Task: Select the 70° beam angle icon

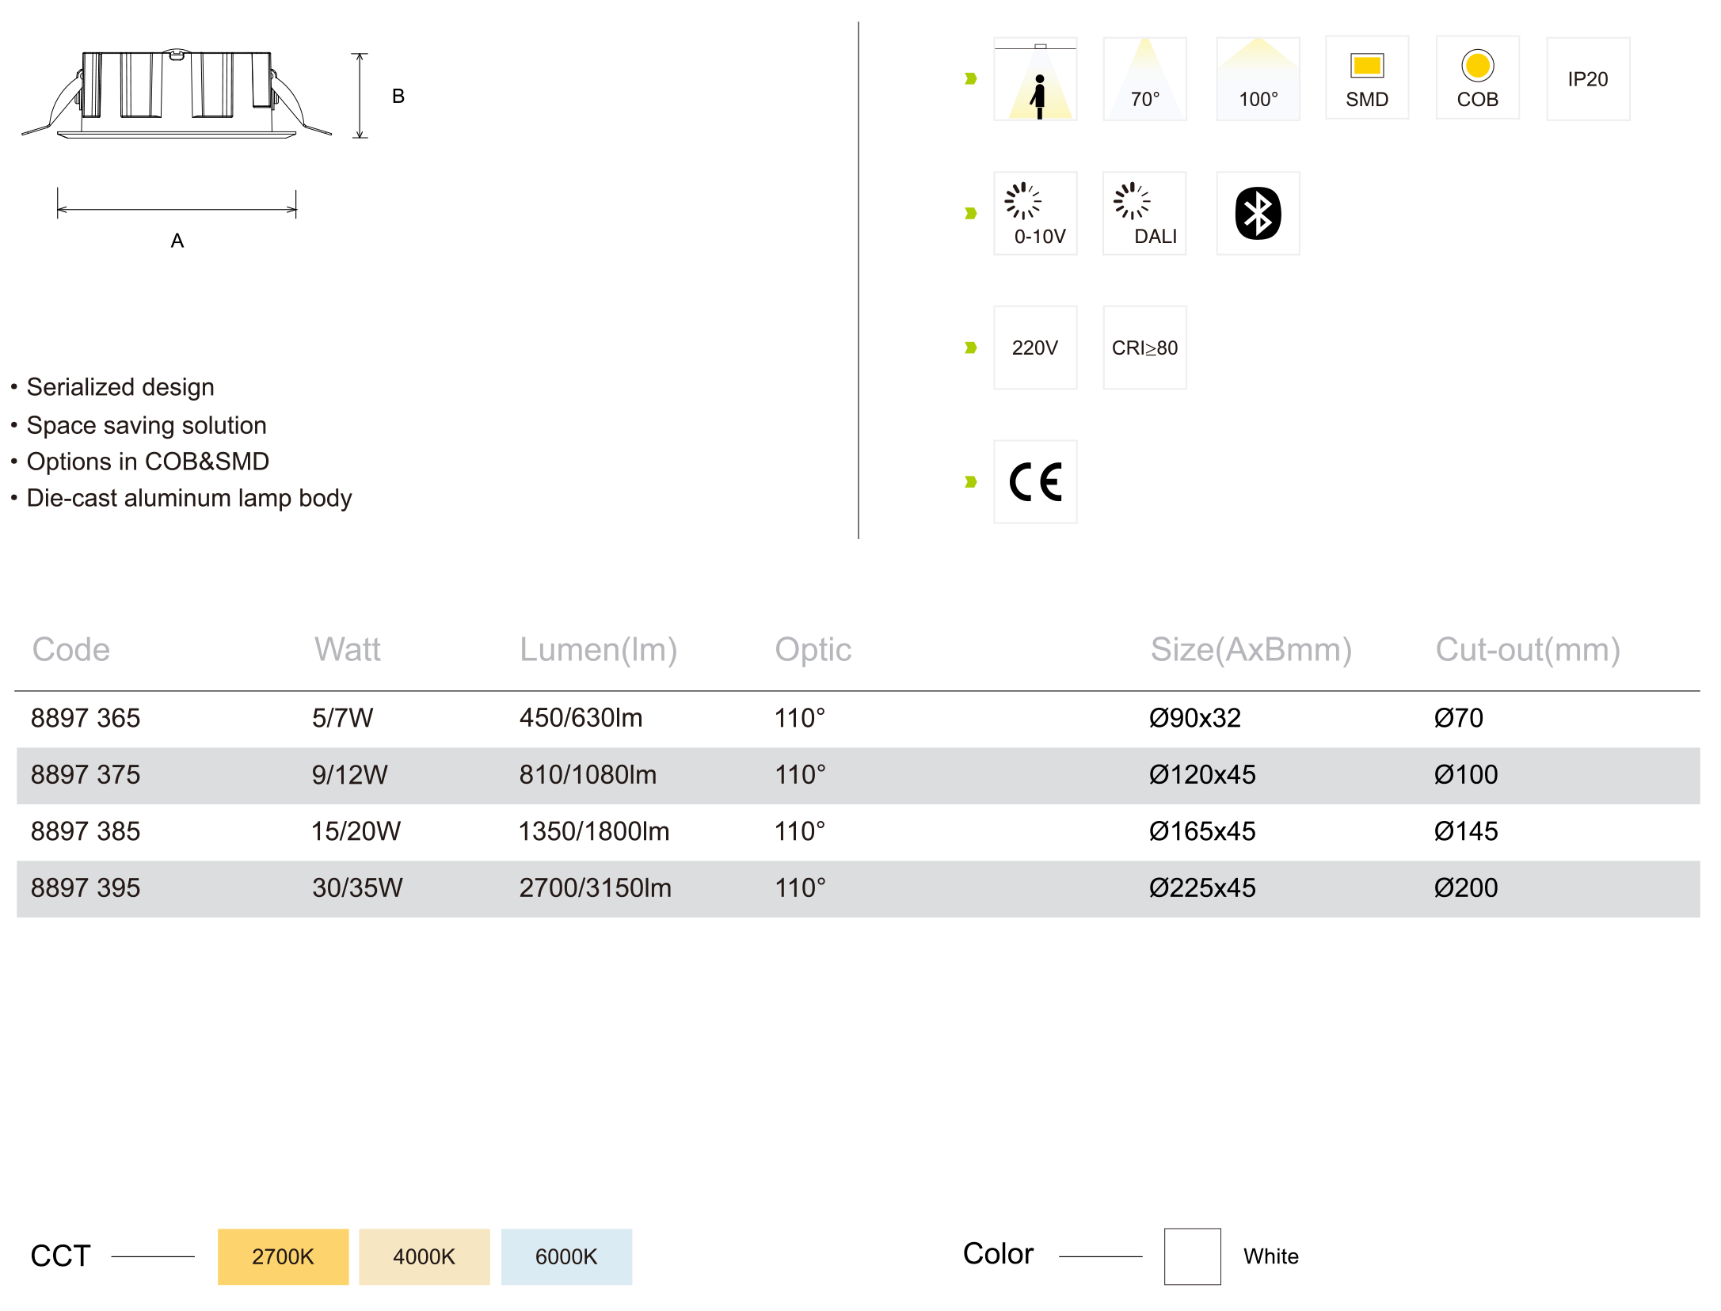Action: point(1144,79)
